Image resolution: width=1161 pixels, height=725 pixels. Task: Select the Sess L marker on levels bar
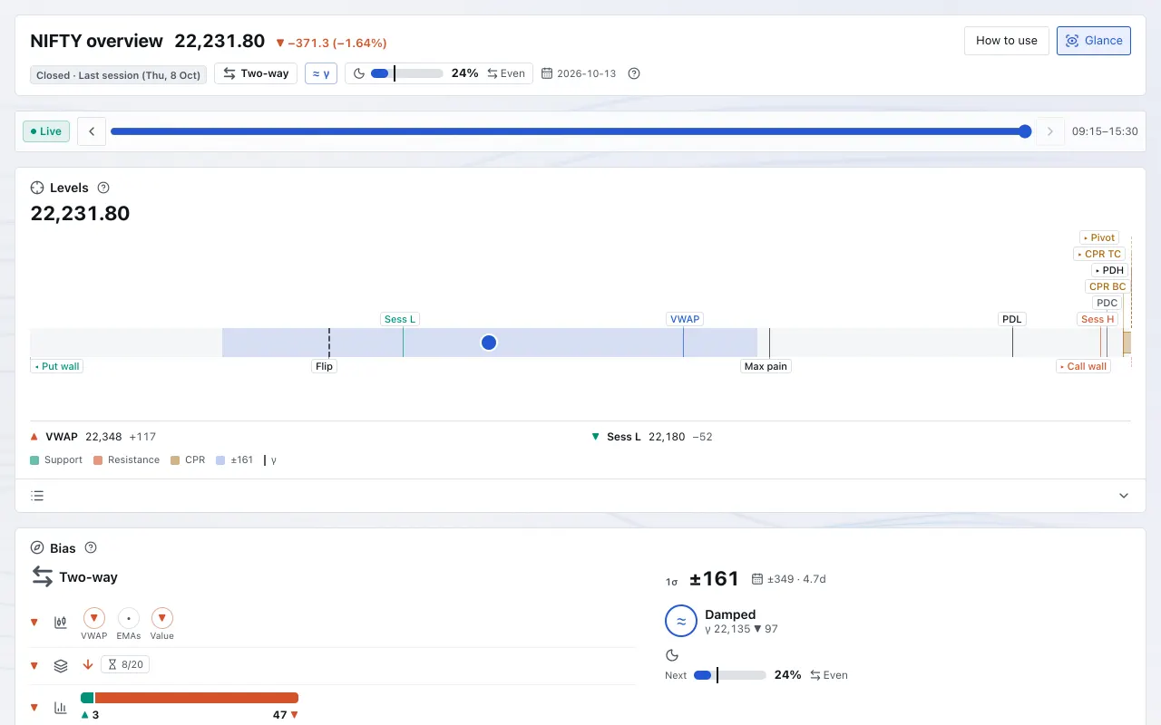coord(400,319)
